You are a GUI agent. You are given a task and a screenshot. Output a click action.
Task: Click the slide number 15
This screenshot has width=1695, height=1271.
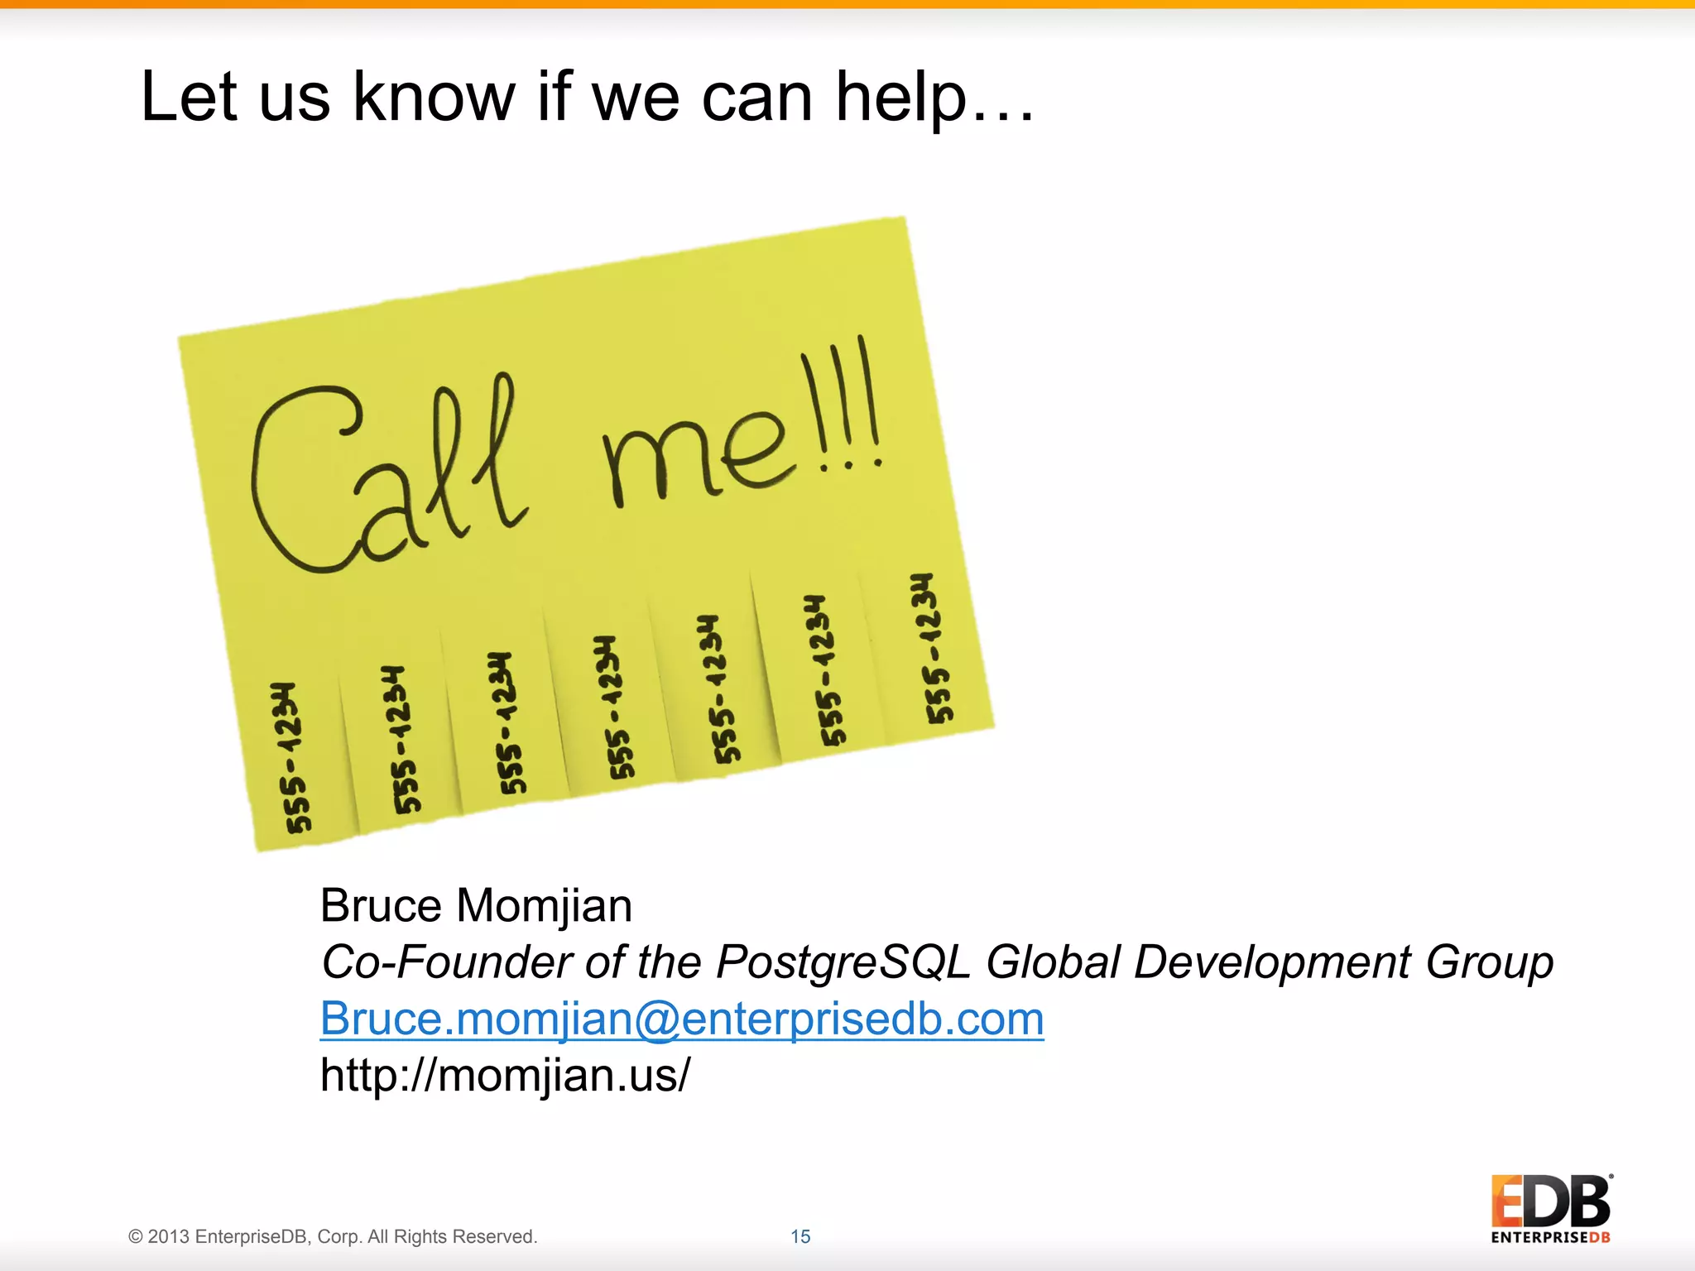point(800,1236)
